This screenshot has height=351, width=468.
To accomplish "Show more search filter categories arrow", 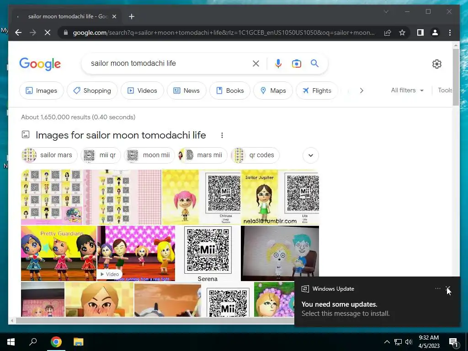I will click(362, 90).
